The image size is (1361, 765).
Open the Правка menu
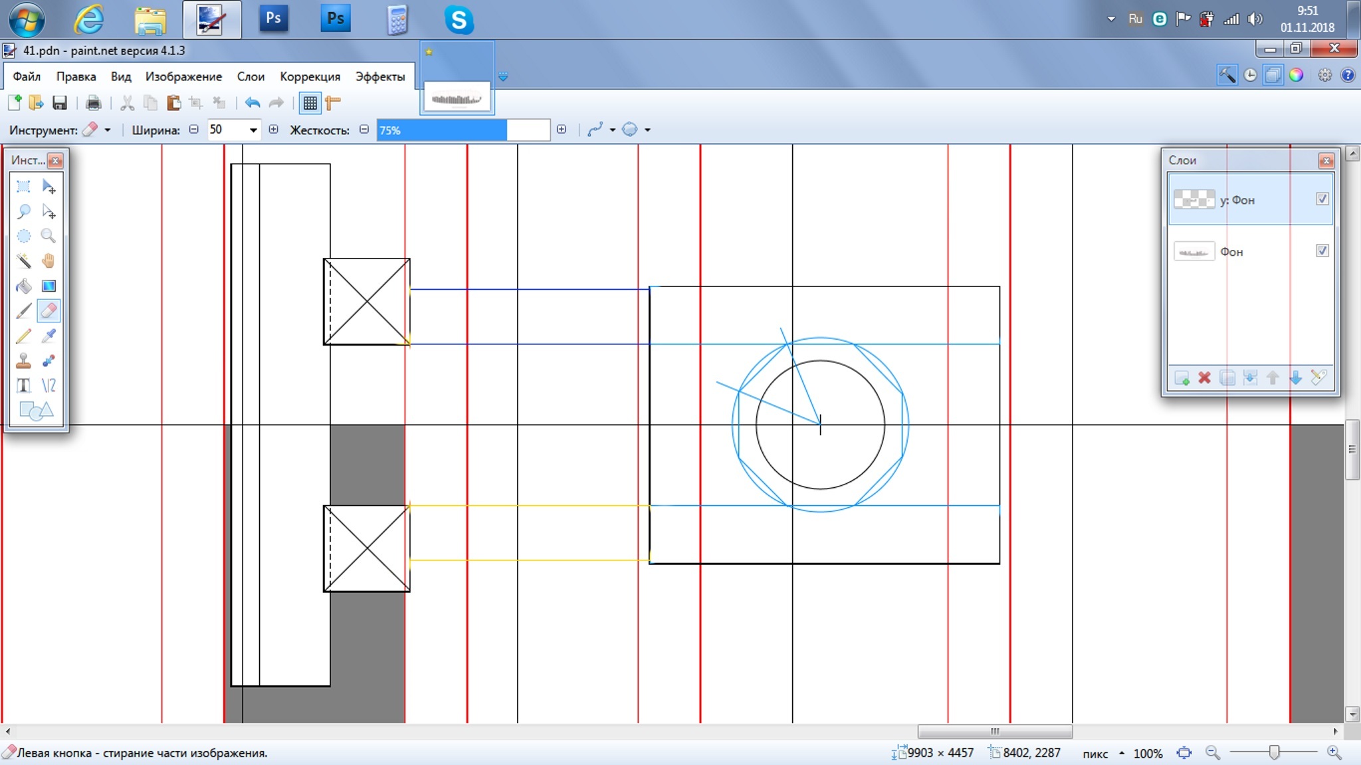point(76,76)
